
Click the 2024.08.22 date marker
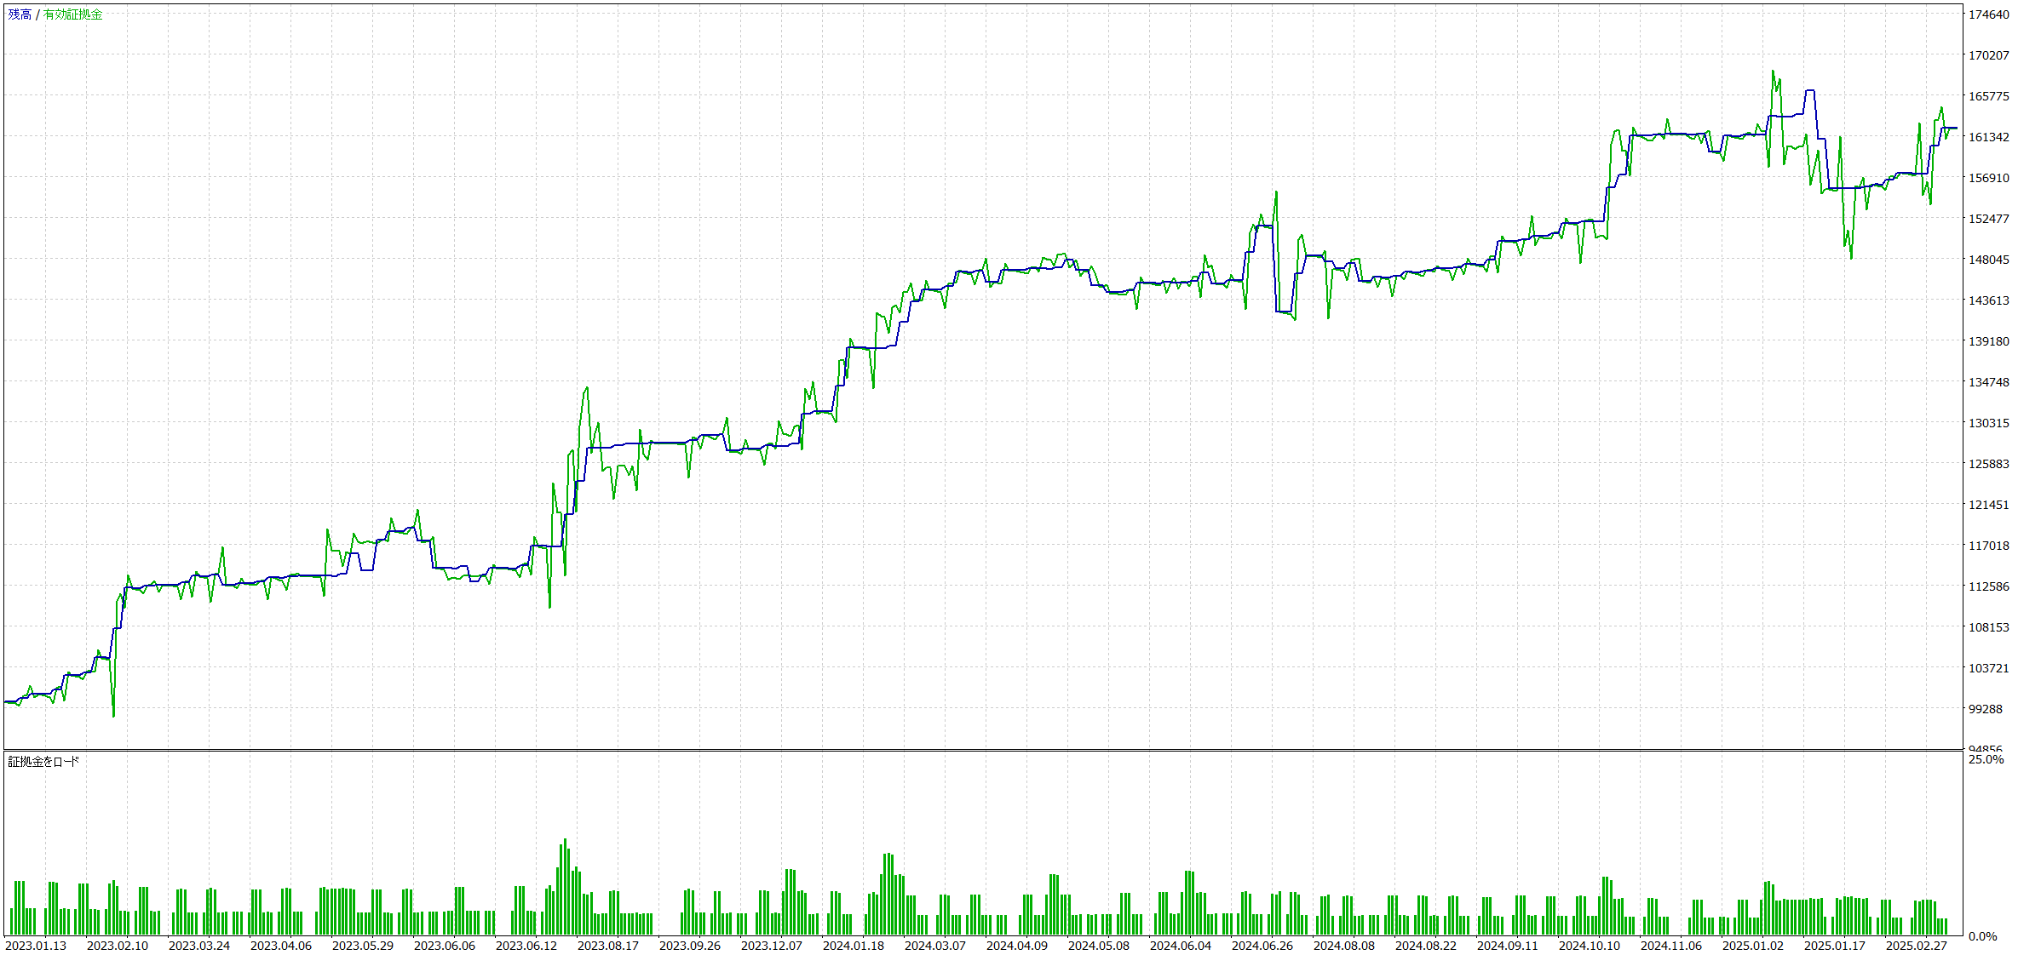point(1426,946)
